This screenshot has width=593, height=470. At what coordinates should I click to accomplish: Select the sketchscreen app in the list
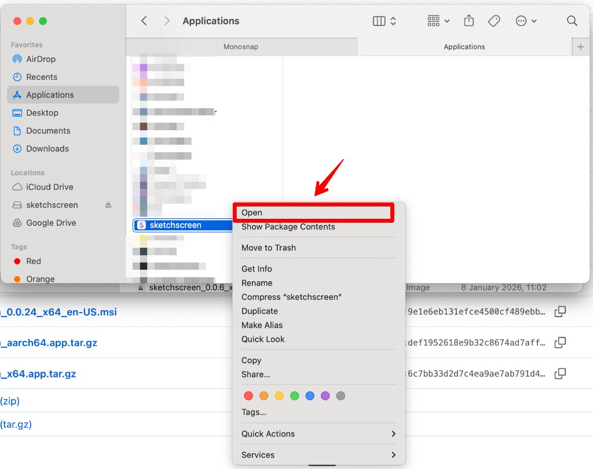coord(182,225)
